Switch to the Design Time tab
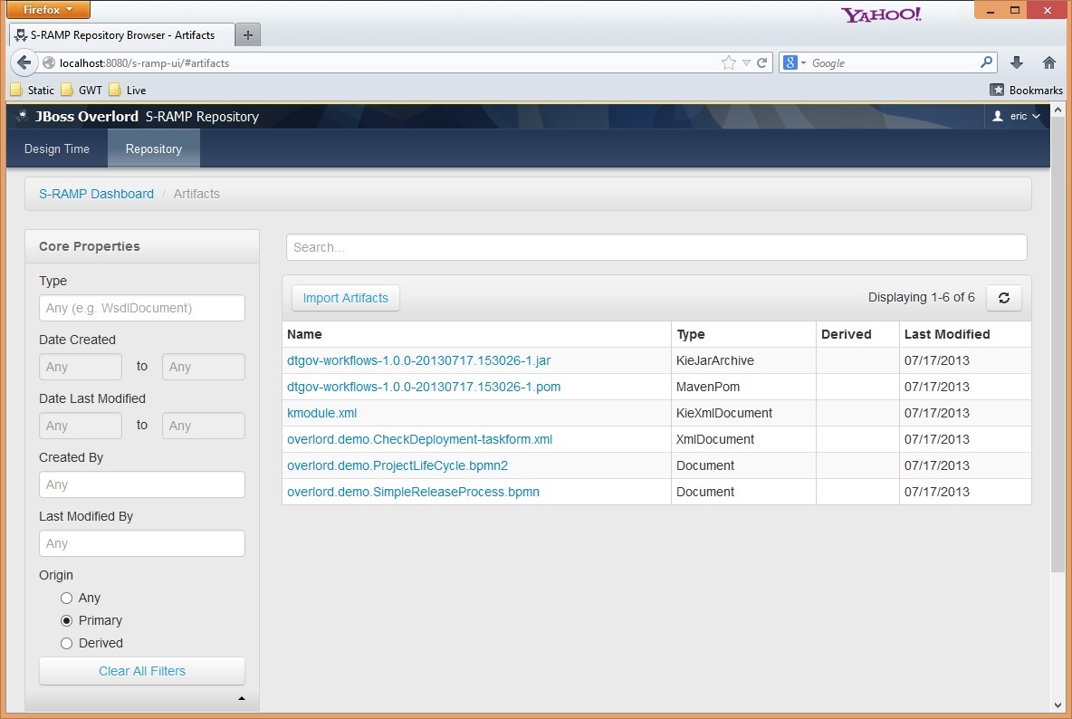This screenshot has height=719, width=1072. [57, 149]
